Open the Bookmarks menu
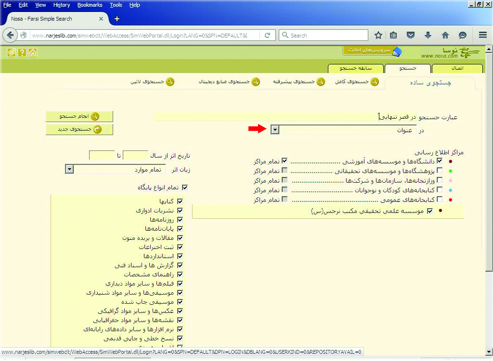This screenshot has height=361, width=493. pyautogui.click(x=90, y=5)
